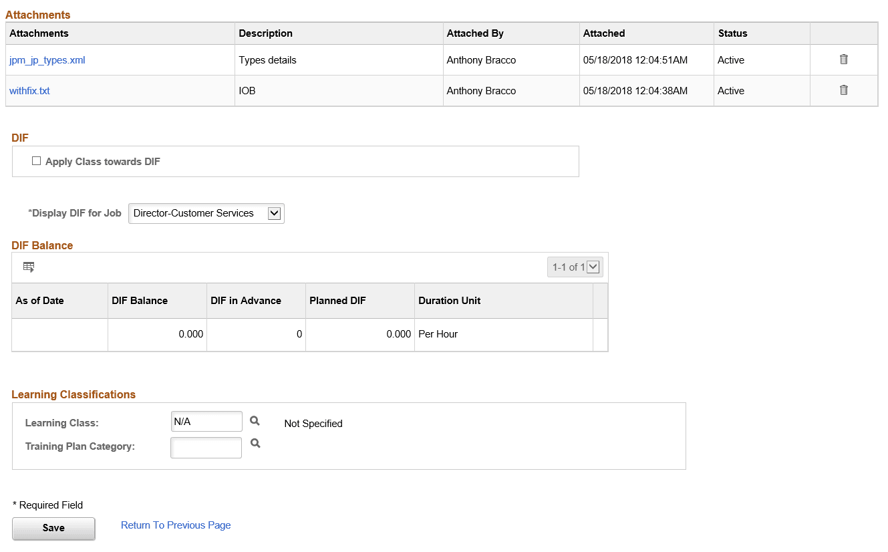Image resolution: width=888 pixels, height=552 pixels.
Task: Click the Planned DIF column header
Action: pyautogui.click(x=337, y=301)
